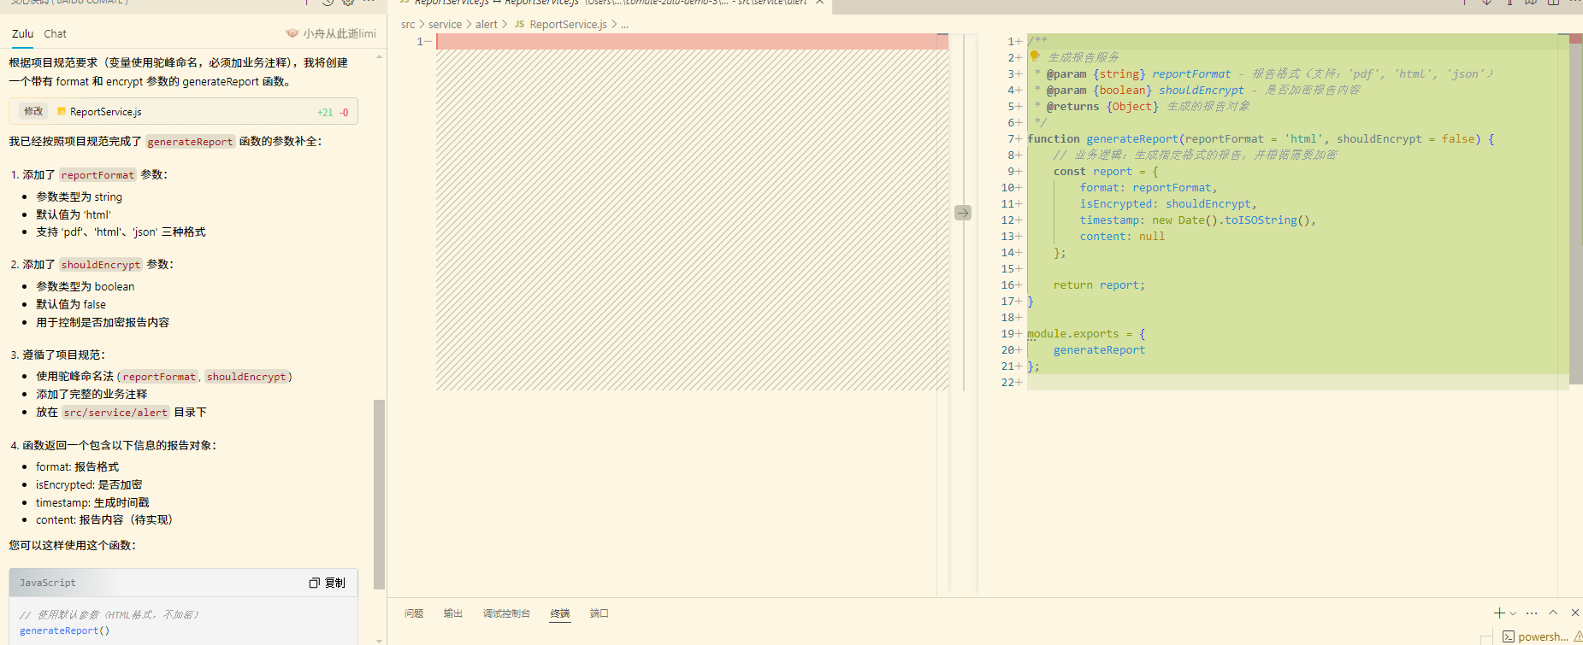Open the new terminal dropdown arrow
Viewport: 1583px width, 645px height.
coord(1513,613)
